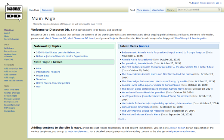Open Donald Trump for president item
The height and width of the screenshot is (140, 224).
pos(137,107)
